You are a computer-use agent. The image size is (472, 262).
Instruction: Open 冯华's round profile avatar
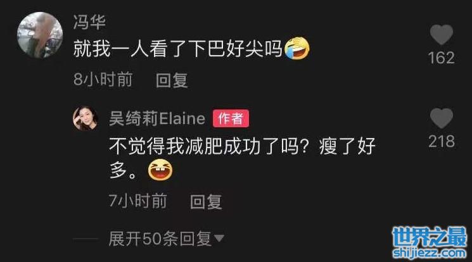tap(40, 35)
